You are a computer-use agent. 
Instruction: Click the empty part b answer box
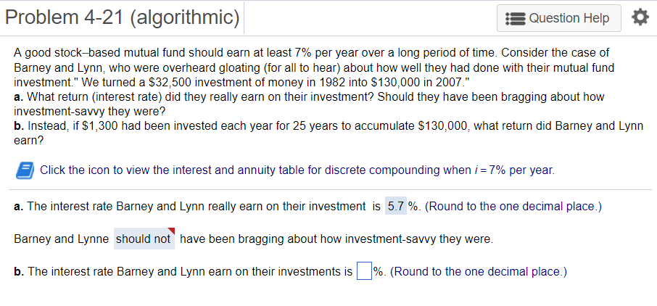pos(365,272)
